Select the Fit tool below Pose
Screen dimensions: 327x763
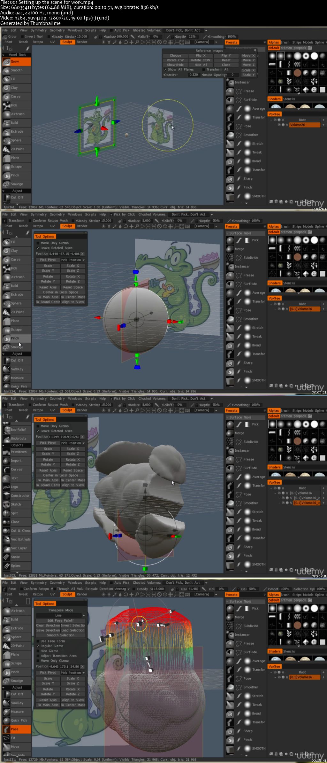pyautogui.click(x=17, y=738)
